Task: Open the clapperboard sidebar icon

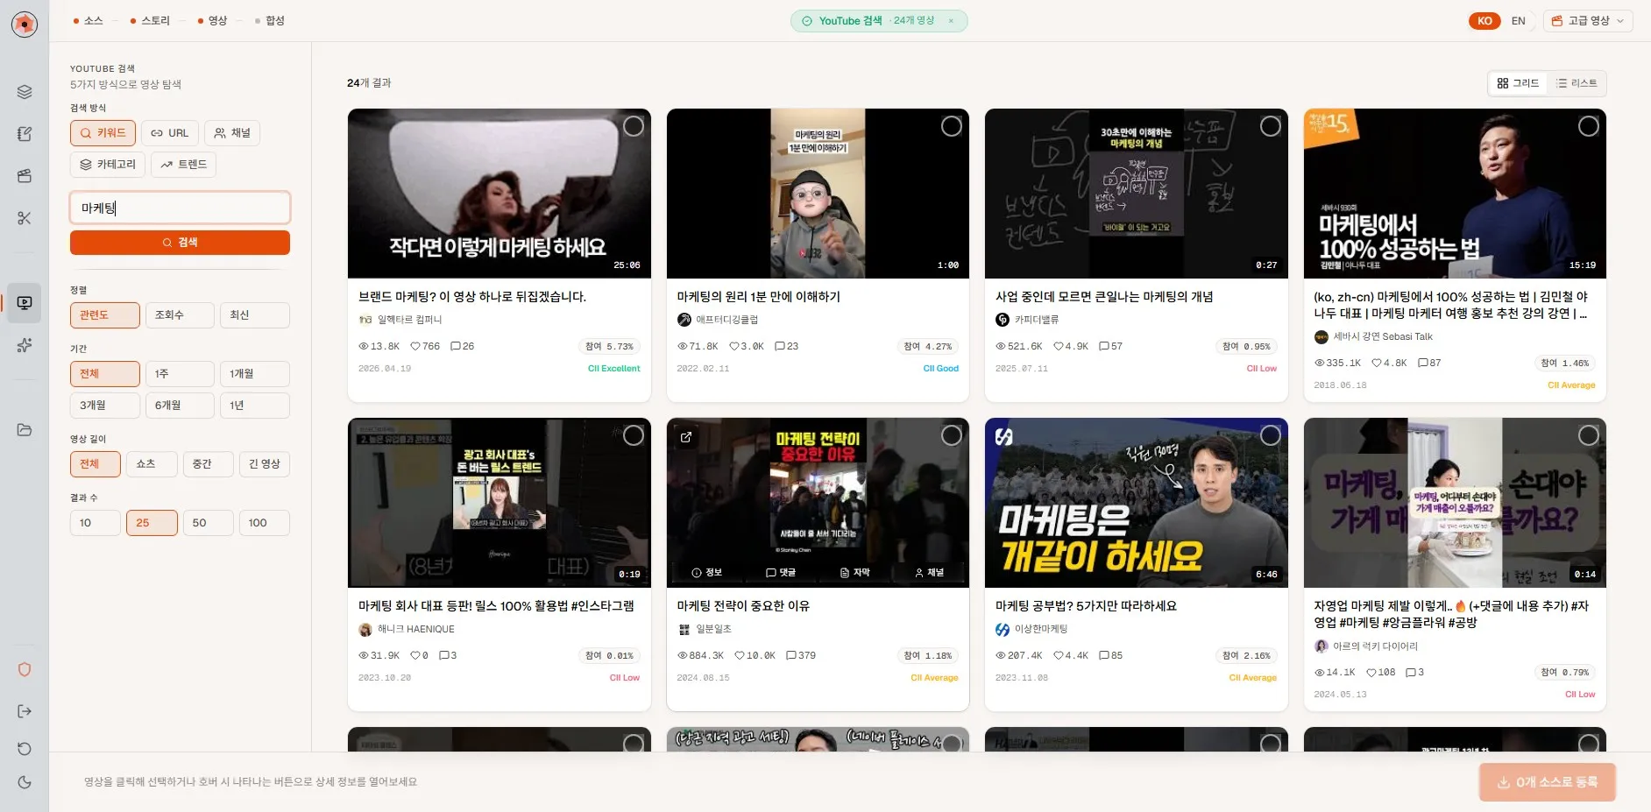Action: coord(25,176)
